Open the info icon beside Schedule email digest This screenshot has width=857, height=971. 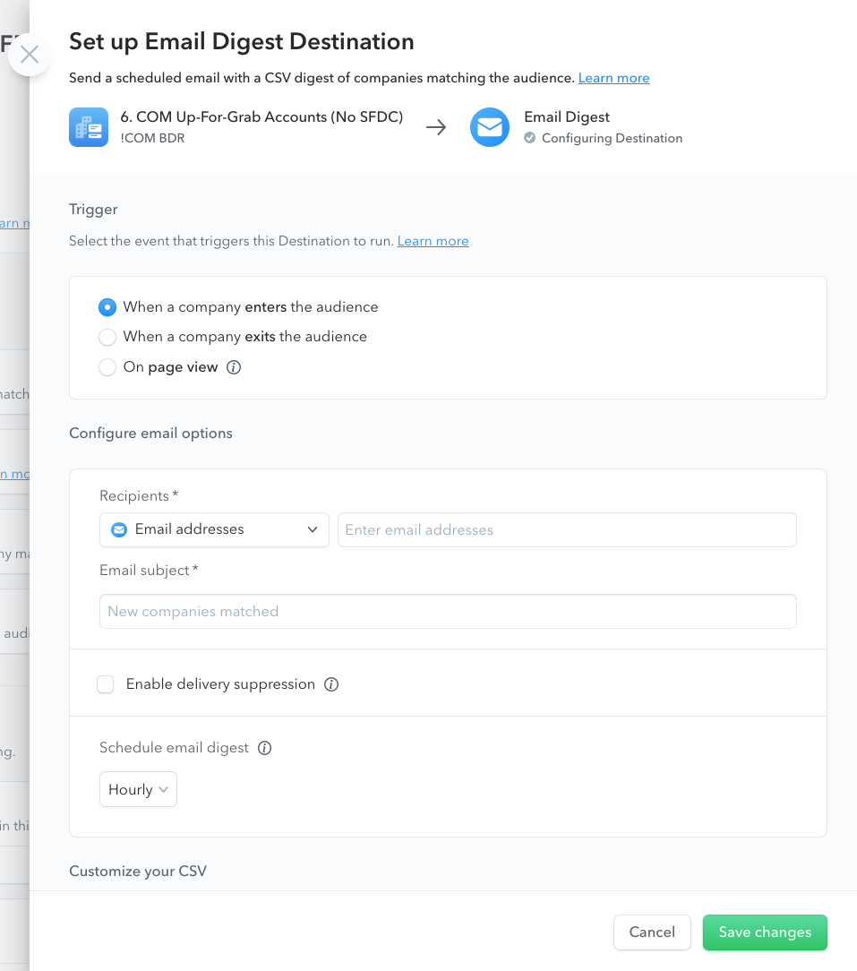pyautogui.click(x=264, y=748)
